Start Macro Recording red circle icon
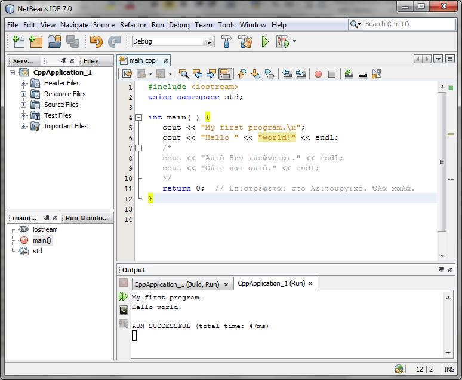The width and height of the screenshot is (462, 380). point(318,74)
